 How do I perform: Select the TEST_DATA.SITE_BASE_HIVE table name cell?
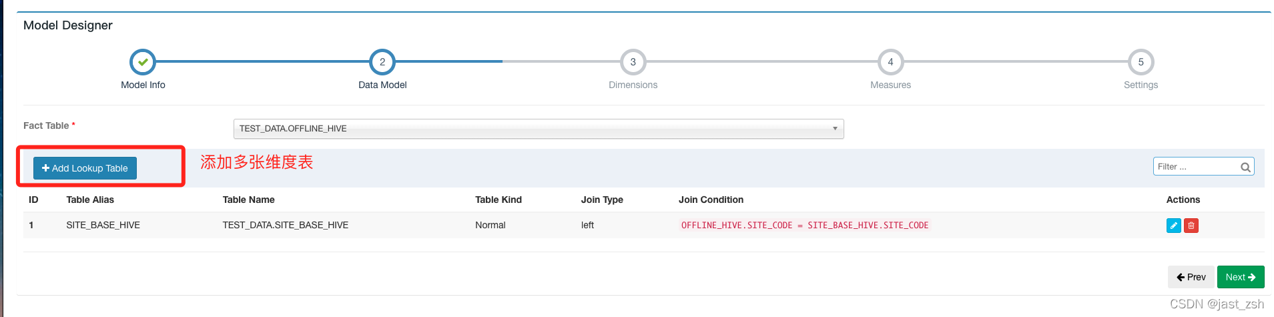(286, 225)
